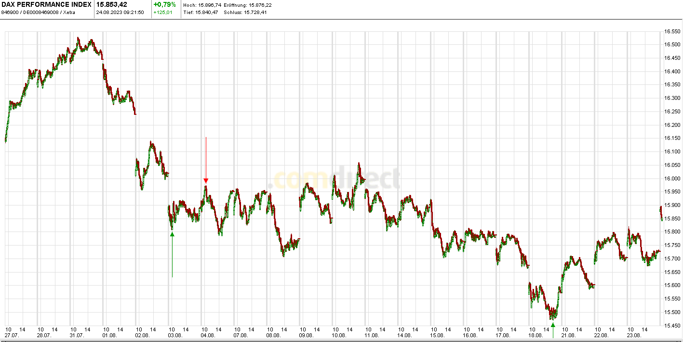Click the 16.350 price axis label
This screenshot has height=342, width=683.
coord(672,84)
